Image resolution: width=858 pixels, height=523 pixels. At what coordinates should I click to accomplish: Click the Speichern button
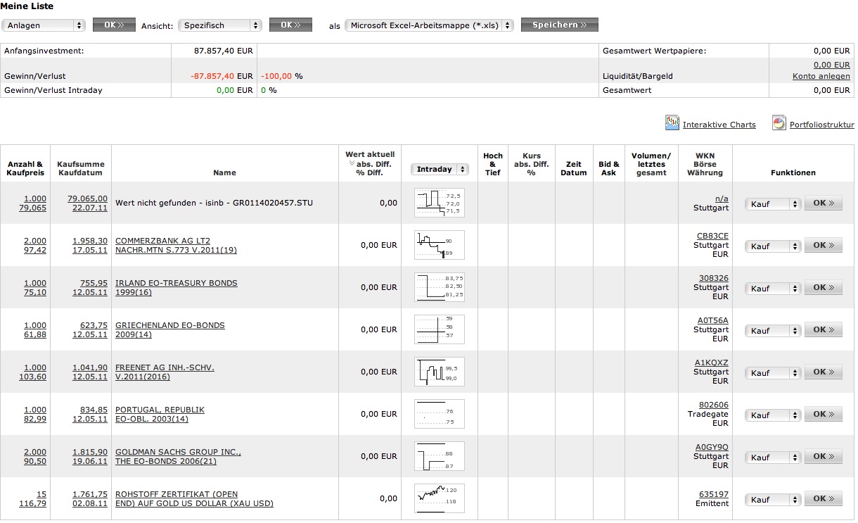point(559,25)
